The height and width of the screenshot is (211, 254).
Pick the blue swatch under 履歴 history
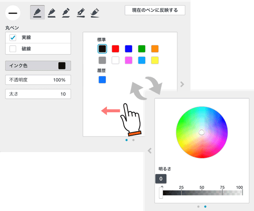point(102,80)
